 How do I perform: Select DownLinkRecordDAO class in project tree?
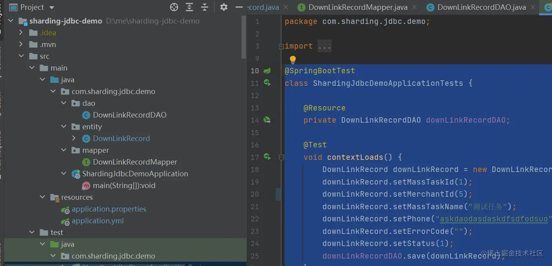tap(129, 115)
